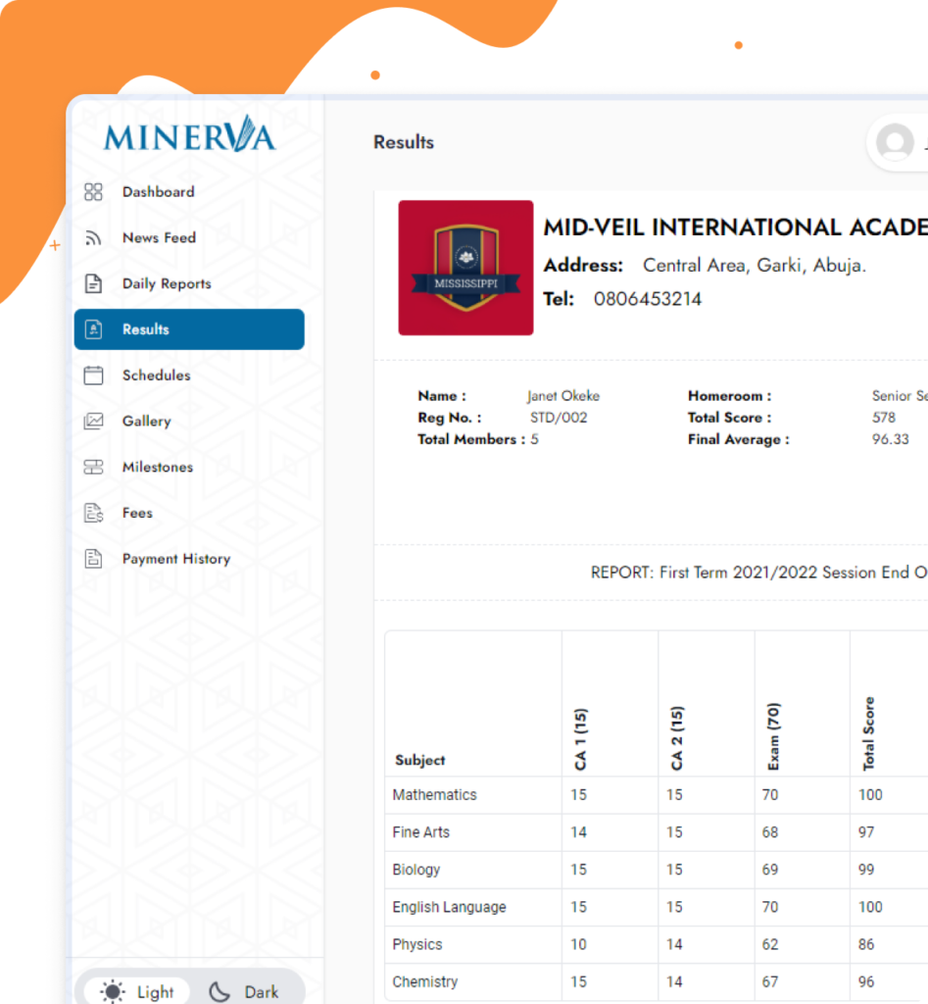
Task: Click the Milestones icon in sidebar
Action: click(93, 468)
